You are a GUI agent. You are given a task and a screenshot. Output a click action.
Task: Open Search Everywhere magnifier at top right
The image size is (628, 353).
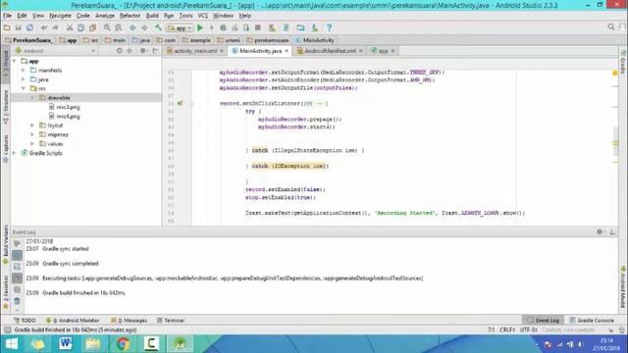pos(610,27)
